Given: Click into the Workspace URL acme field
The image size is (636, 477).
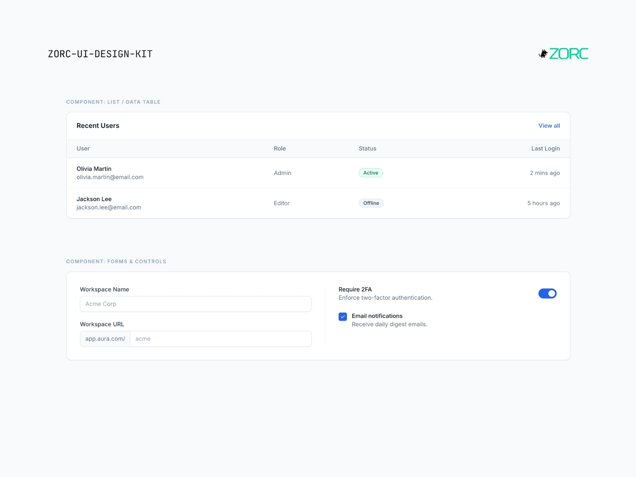Looking at the screenshot, I should (221, 339).
